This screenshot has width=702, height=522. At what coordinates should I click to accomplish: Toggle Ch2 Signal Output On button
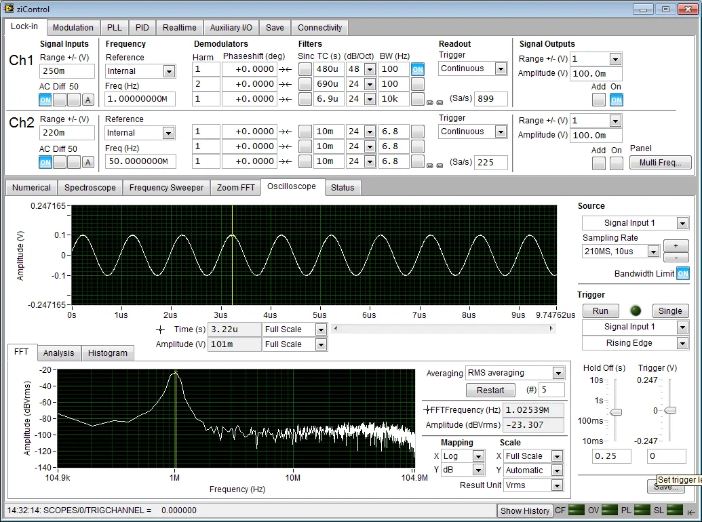pos(616,163)
